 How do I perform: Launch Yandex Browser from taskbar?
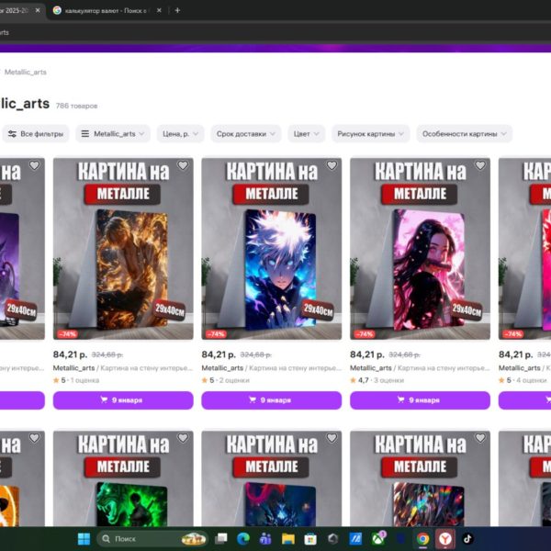[444, 539]
